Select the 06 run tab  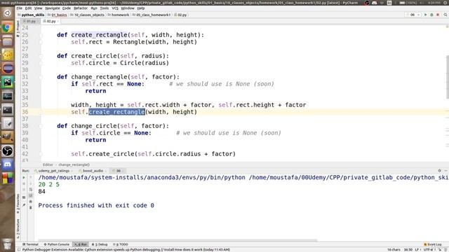point(117,171)
